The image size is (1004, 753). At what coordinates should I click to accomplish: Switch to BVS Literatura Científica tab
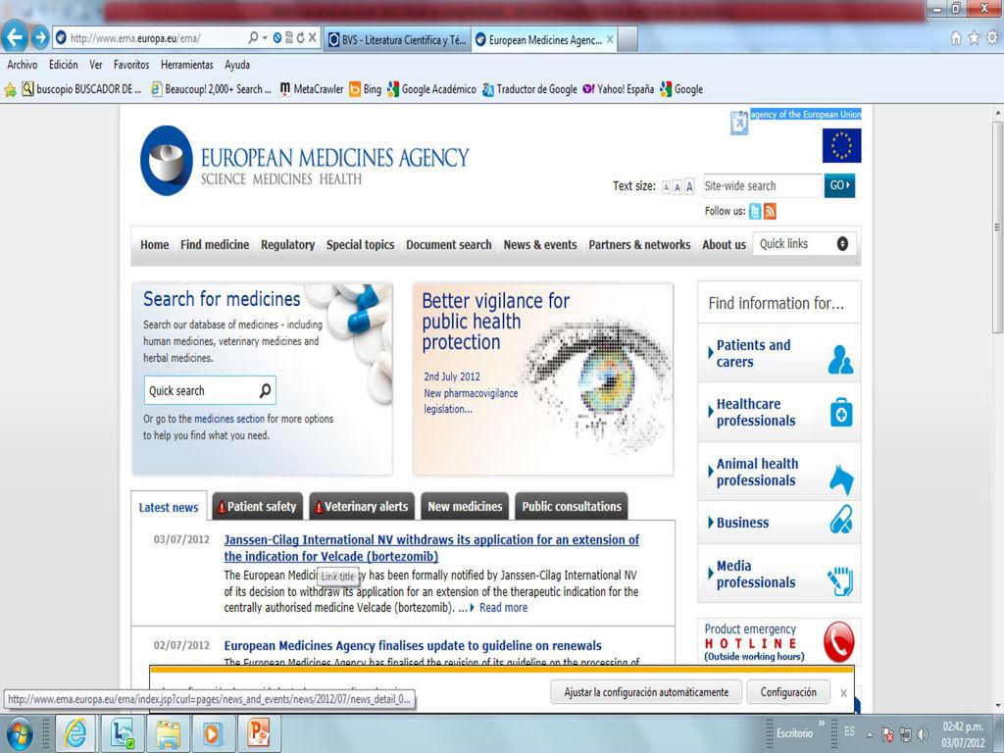[397, 39]
